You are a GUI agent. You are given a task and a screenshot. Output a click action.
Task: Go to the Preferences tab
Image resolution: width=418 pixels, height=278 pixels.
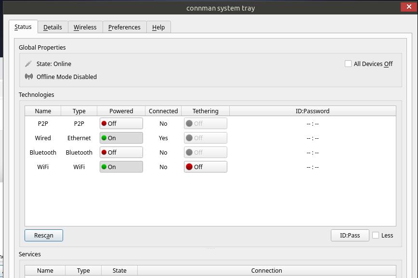124,27
